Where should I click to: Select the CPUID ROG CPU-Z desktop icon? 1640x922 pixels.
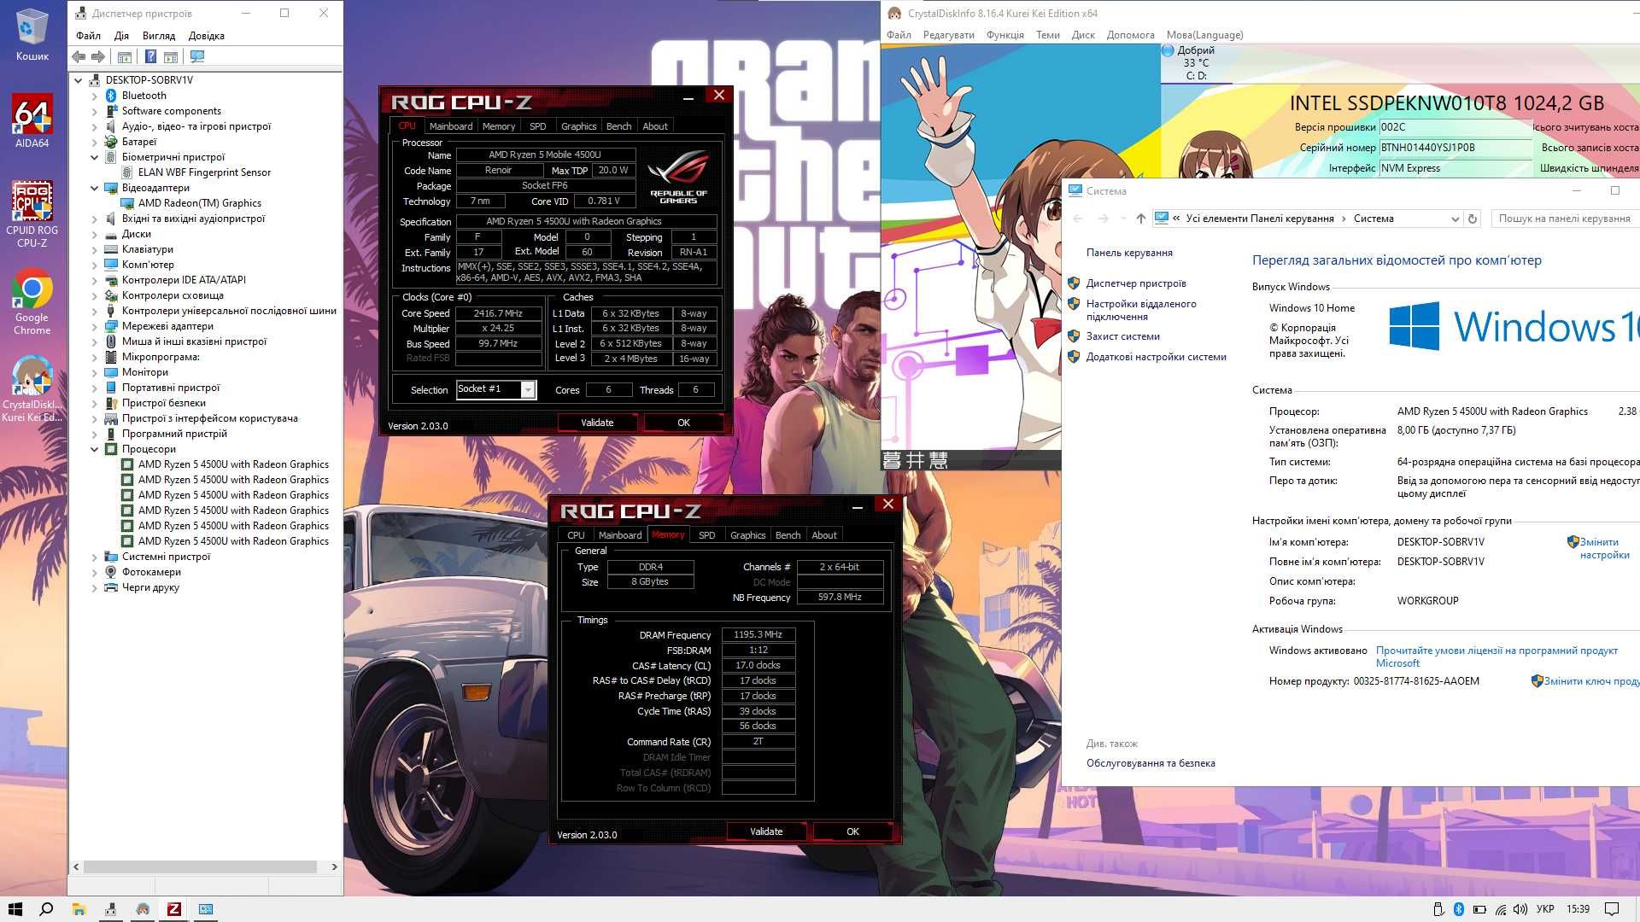coord(32,214)
